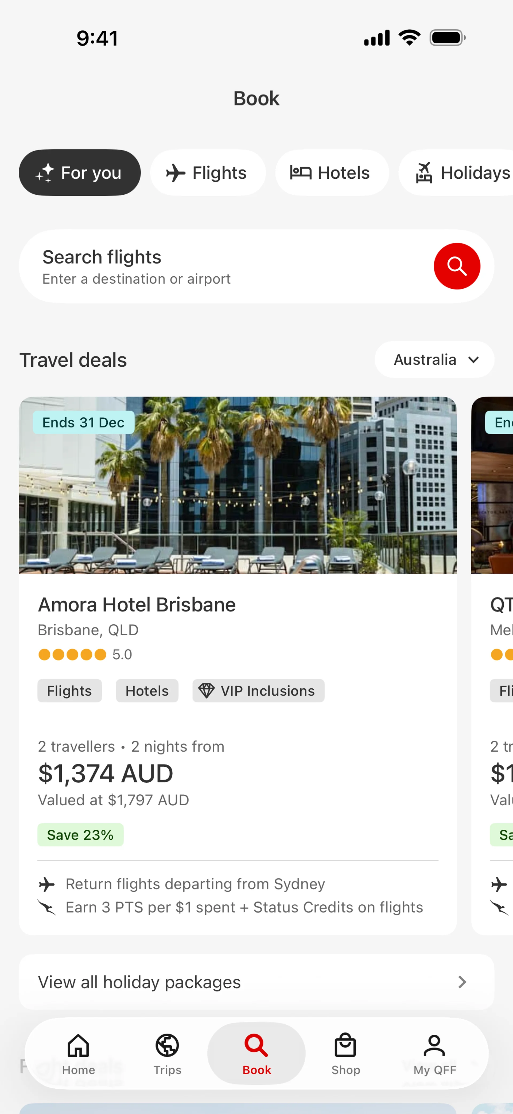Tap the Flights tag on Amora deal
The width and height of the screenshot is (513, 1114).
click(x=69, y=691)
